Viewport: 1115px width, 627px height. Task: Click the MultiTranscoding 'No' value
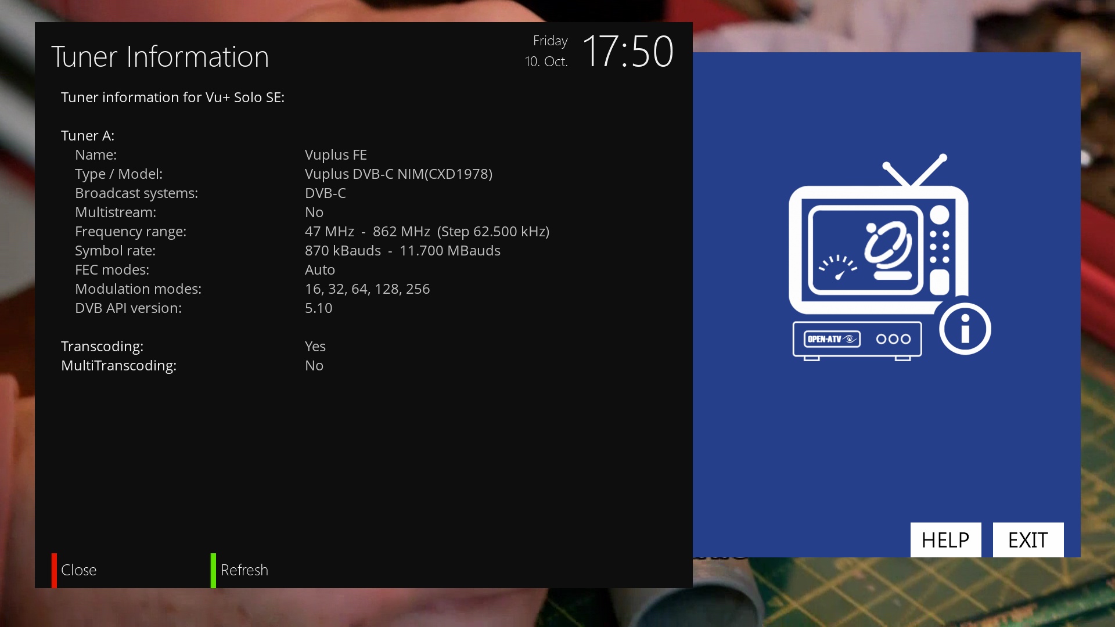314,366
